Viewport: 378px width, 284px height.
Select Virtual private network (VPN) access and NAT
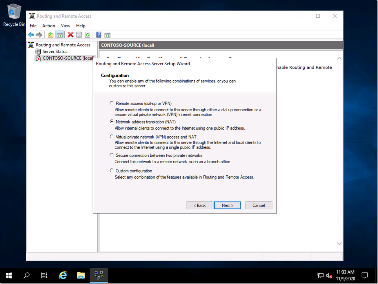(112, 137)
